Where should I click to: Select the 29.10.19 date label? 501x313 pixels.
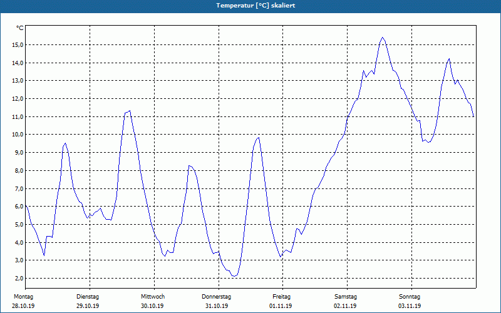pos(88,306)
